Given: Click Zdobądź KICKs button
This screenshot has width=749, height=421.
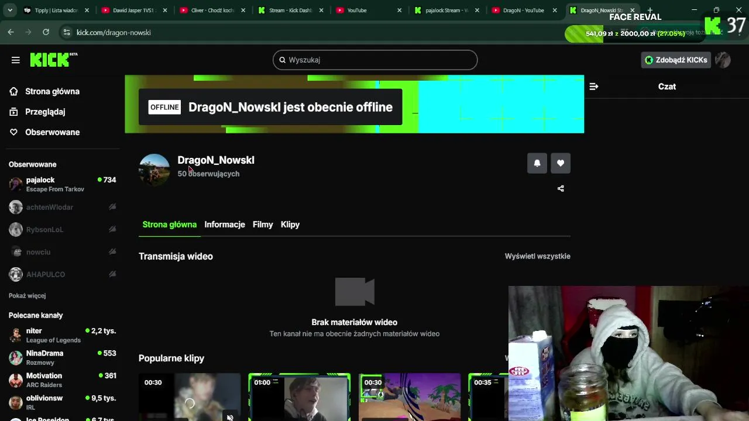Looking at the screenshot, I should tap(676, 60).
